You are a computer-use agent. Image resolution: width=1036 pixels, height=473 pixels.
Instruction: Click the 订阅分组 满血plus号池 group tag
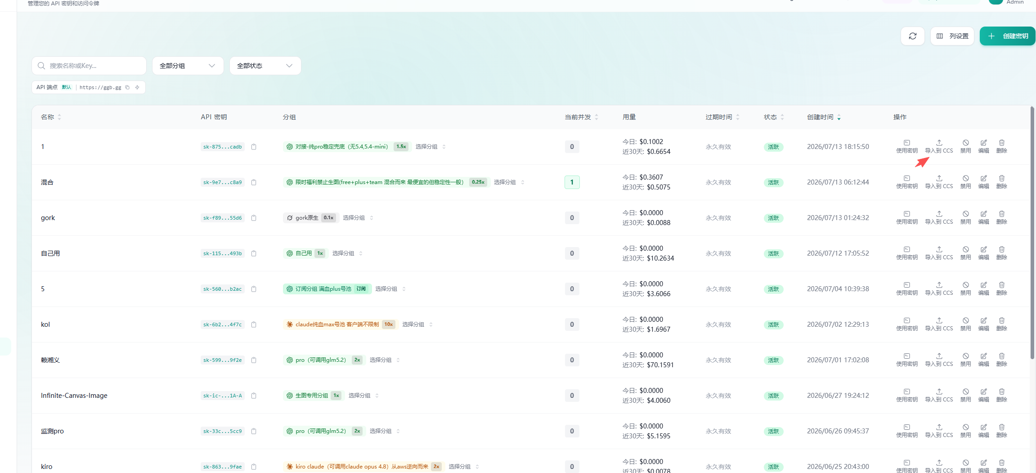327,289
